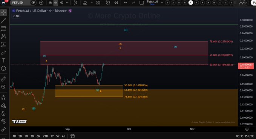Viewport: 256px width, 139px height.
Task: Select the brush drawing tool
Action: (x=4, y=52)
